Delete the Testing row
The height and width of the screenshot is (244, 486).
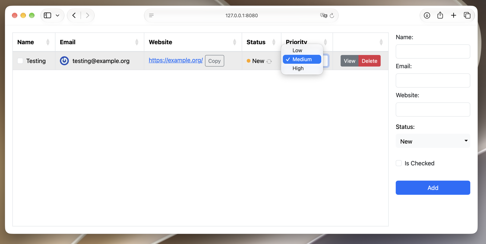click(x=369, y=61)
